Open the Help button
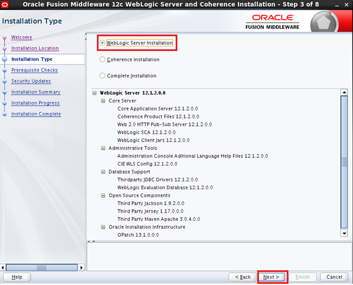Screen dimensions: 353x285 pyautogui.click(x=17, y=277)
